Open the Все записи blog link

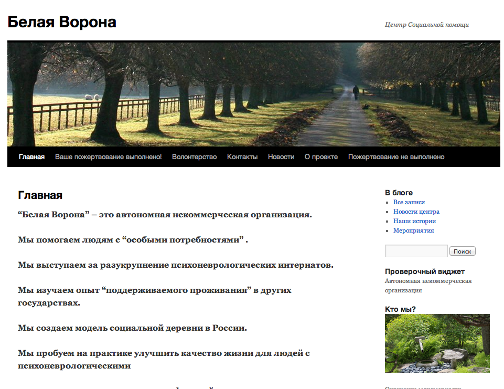[409, 202]
